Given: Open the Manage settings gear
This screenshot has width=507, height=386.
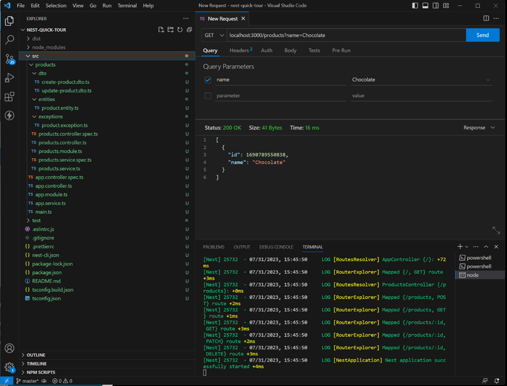Looking at the screenshot, I should [x=9, y=367].
